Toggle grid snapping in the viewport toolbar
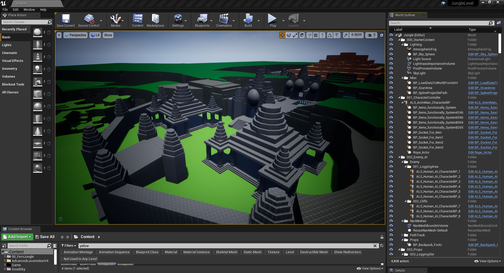This screenshot has width=504, height=273. pyautogui.click(x=316, y=35)
